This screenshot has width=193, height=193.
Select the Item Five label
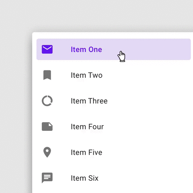[x=86, y=152]
